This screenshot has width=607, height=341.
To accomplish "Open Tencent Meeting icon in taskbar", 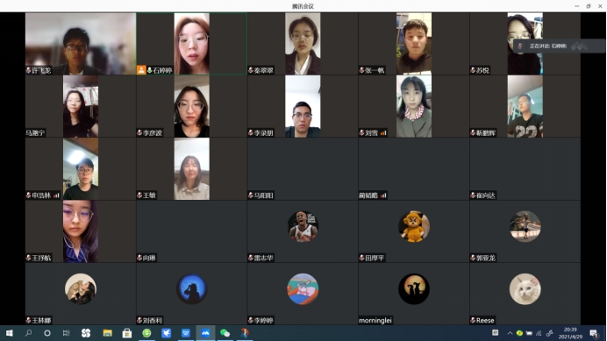I will (x=205, y=333).
